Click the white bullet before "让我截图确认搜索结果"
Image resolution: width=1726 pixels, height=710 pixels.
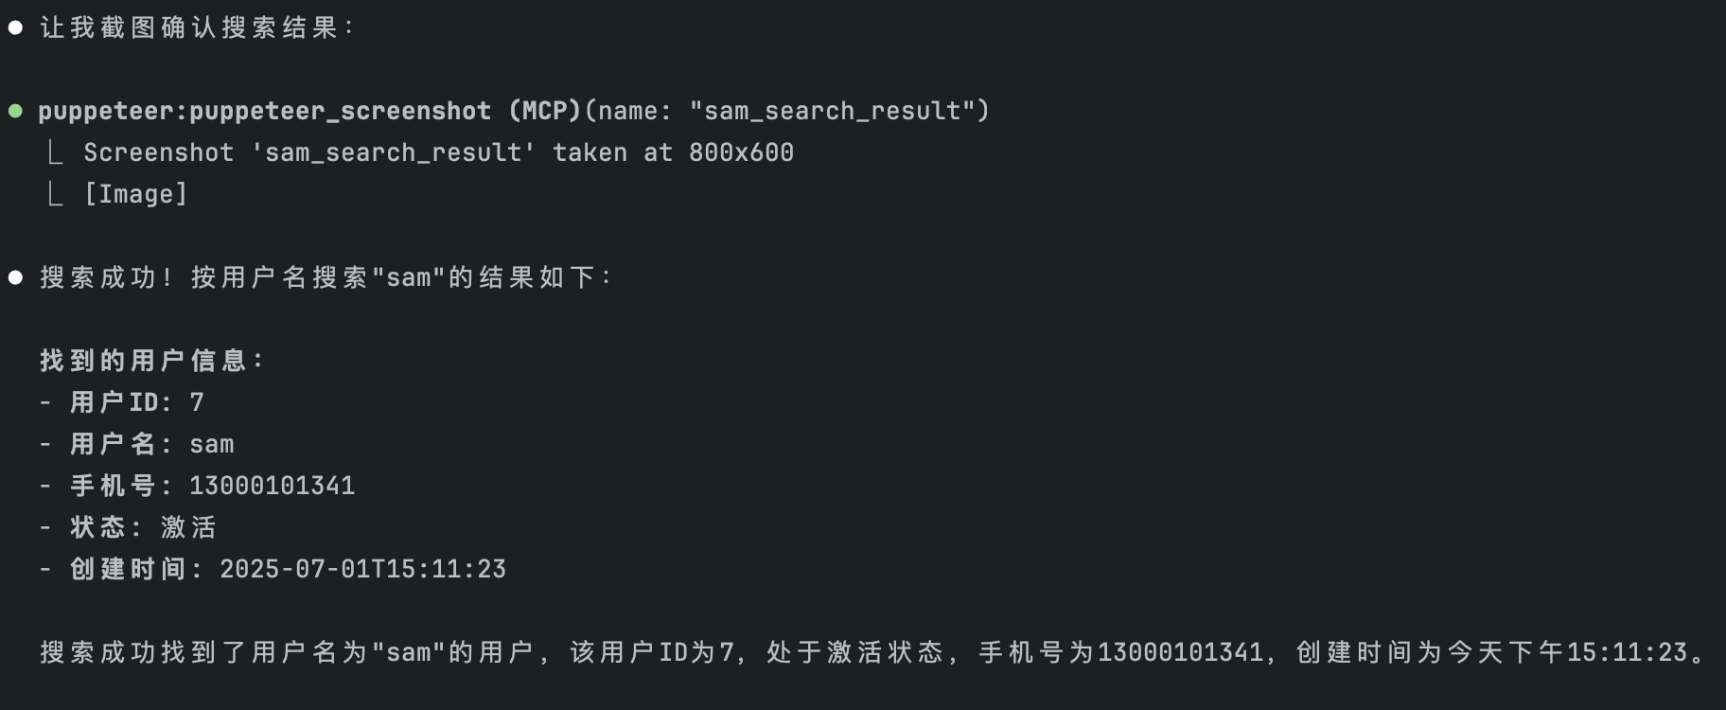coord(15,27)
